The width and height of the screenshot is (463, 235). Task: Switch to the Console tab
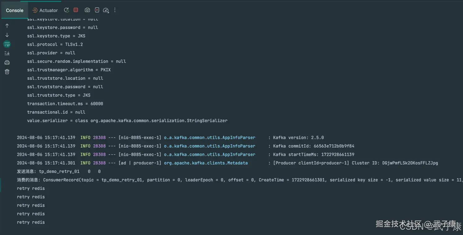pyautogui.click(x=15, y=10)
